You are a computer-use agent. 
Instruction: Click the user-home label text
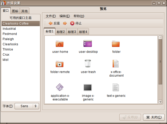(60, 52)
